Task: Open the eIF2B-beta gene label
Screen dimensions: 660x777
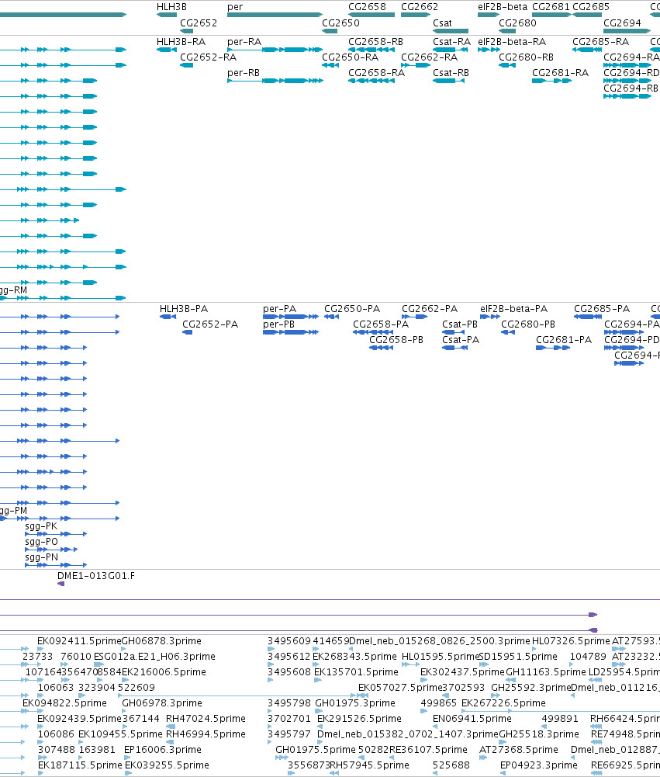Action: pyautogui.click(x=503, y=7)
